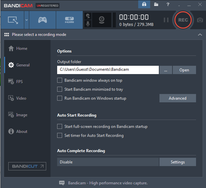Browse output folder with ellipsis button
The image size is (206, 188).
point(166,70)
